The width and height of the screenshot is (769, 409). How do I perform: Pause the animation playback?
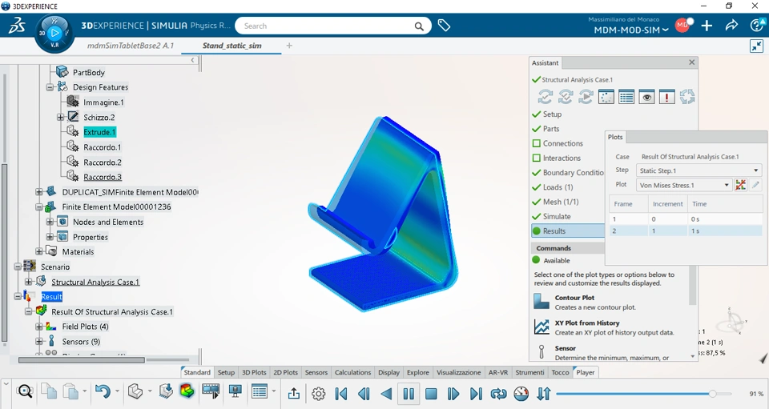coord(409,393)
